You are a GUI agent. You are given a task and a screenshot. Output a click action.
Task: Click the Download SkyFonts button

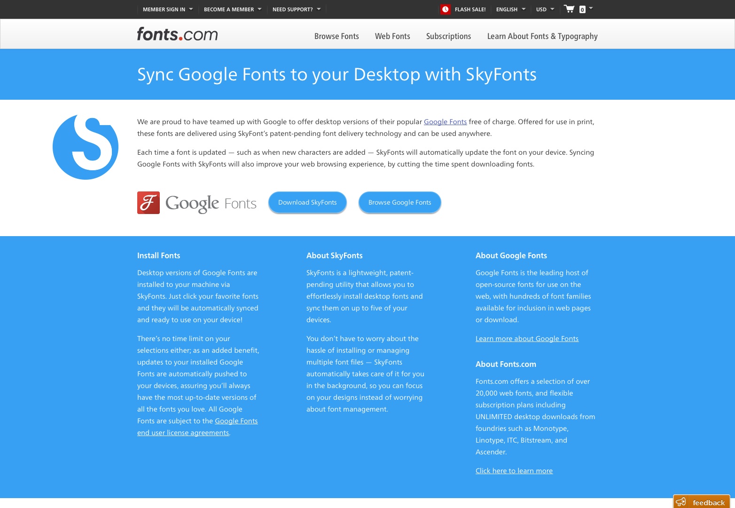[x=307, y=202]
